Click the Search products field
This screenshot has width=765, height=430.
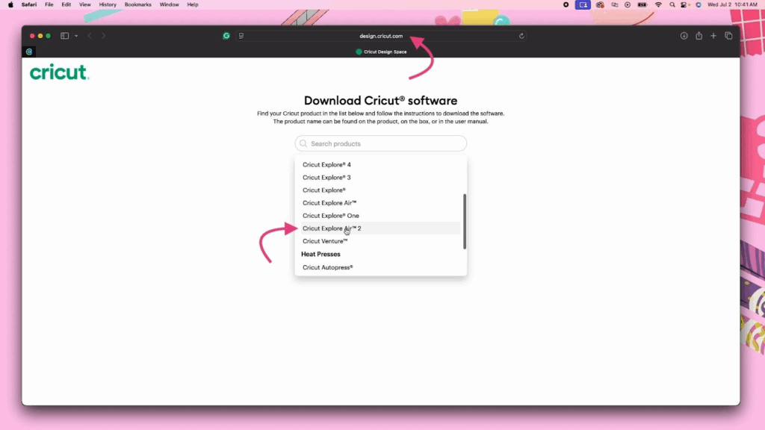coord(380,143)
